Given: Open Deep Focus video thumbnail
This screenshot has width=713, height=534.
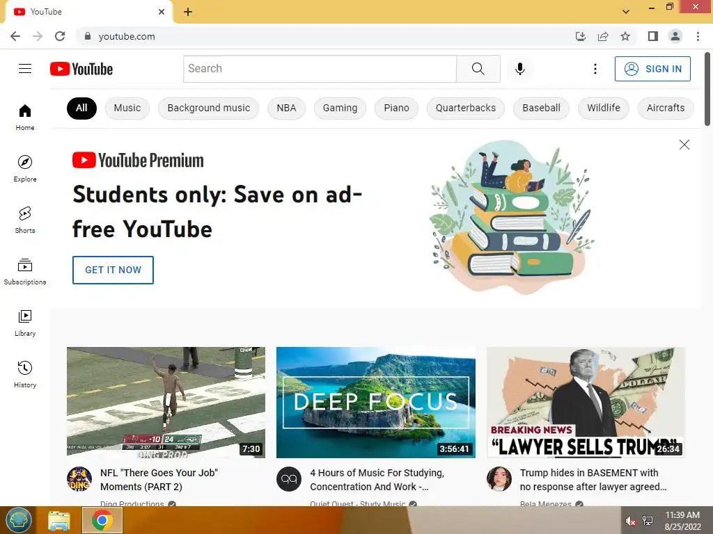Looking at the screenshot, I should 376,403.
